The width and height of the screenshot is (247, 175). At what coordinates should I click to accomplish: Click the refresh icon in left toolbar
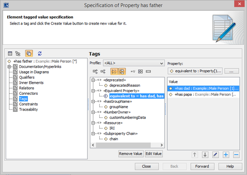[40, 53]
